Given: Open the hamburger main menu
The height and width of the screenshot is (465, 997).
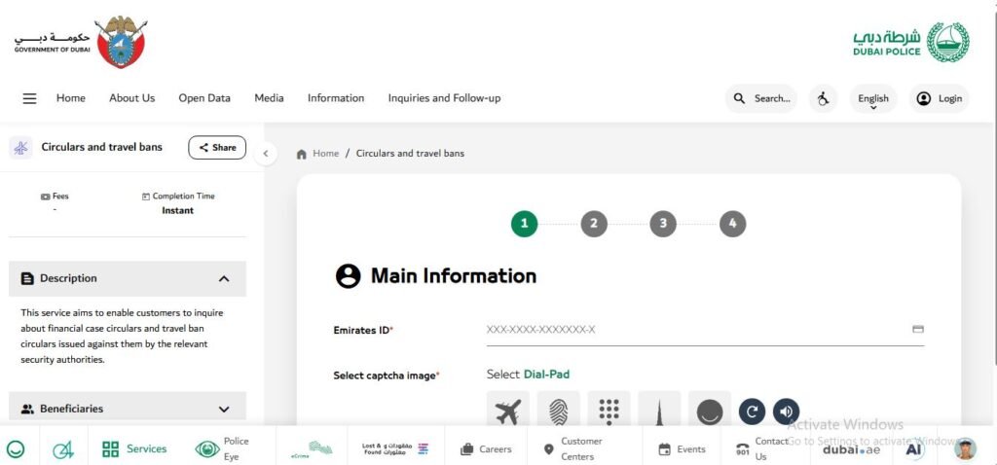Looking at the screenshot, I should click(30, 98).
